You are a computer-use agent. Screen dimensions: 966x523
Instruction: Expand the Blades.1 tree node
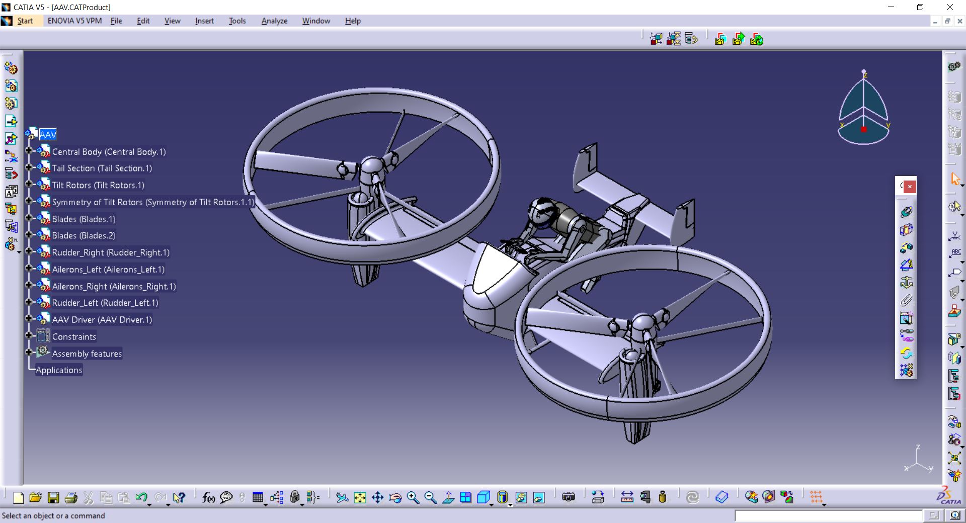29,218
